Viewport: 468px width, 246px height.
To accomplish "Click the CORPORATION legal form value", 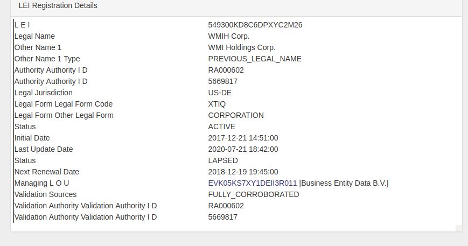I will [236, 115].
